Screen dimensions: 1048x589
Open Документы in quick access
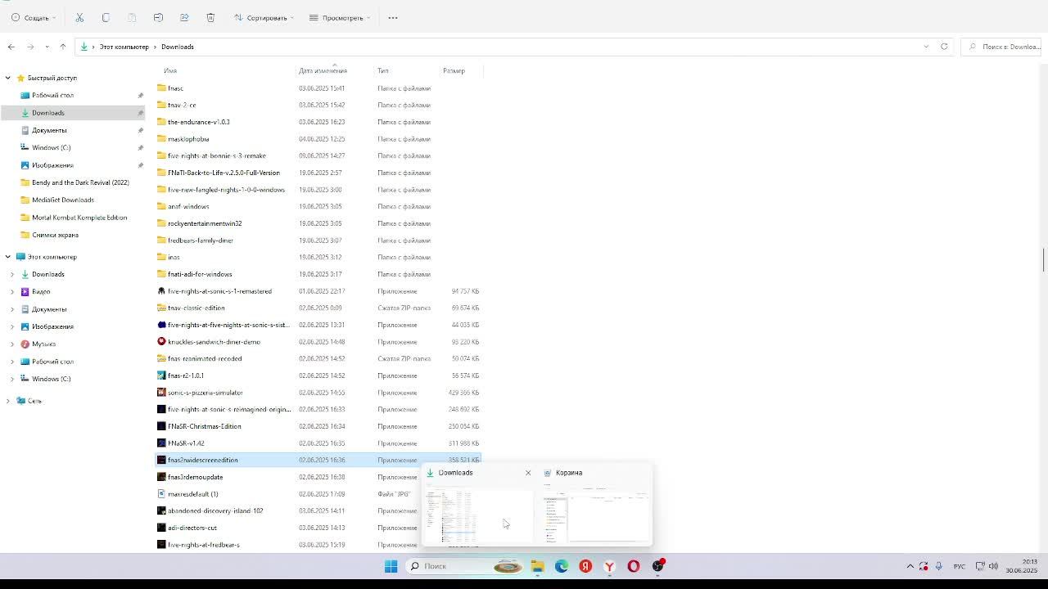coord(49,130)
